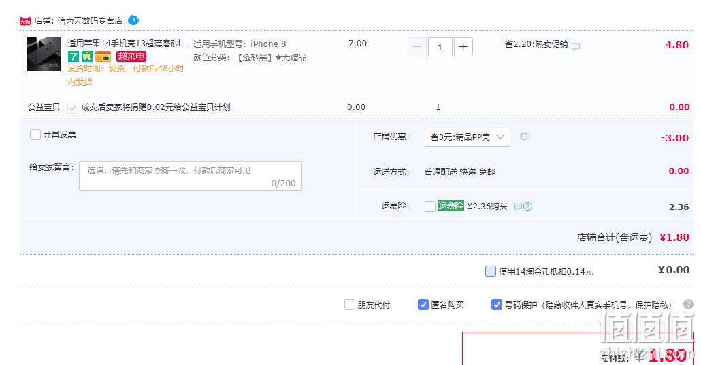Increase quantity with the plus button
701x365 pixels.
point(463,47)
